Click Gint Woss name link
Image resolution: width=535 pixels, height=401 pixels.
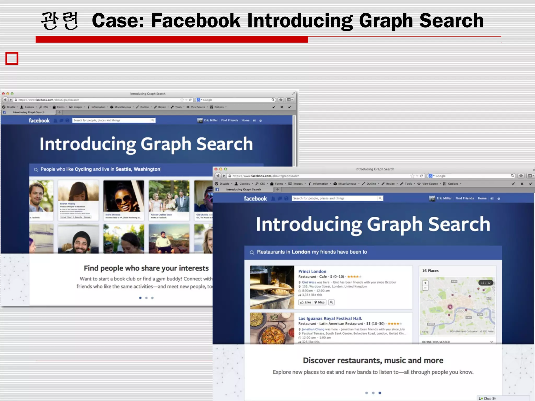point(309,282)
